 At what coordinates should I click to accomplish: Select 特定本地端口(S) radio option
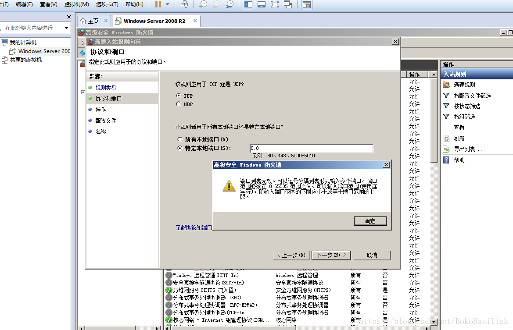coord(179,148)
